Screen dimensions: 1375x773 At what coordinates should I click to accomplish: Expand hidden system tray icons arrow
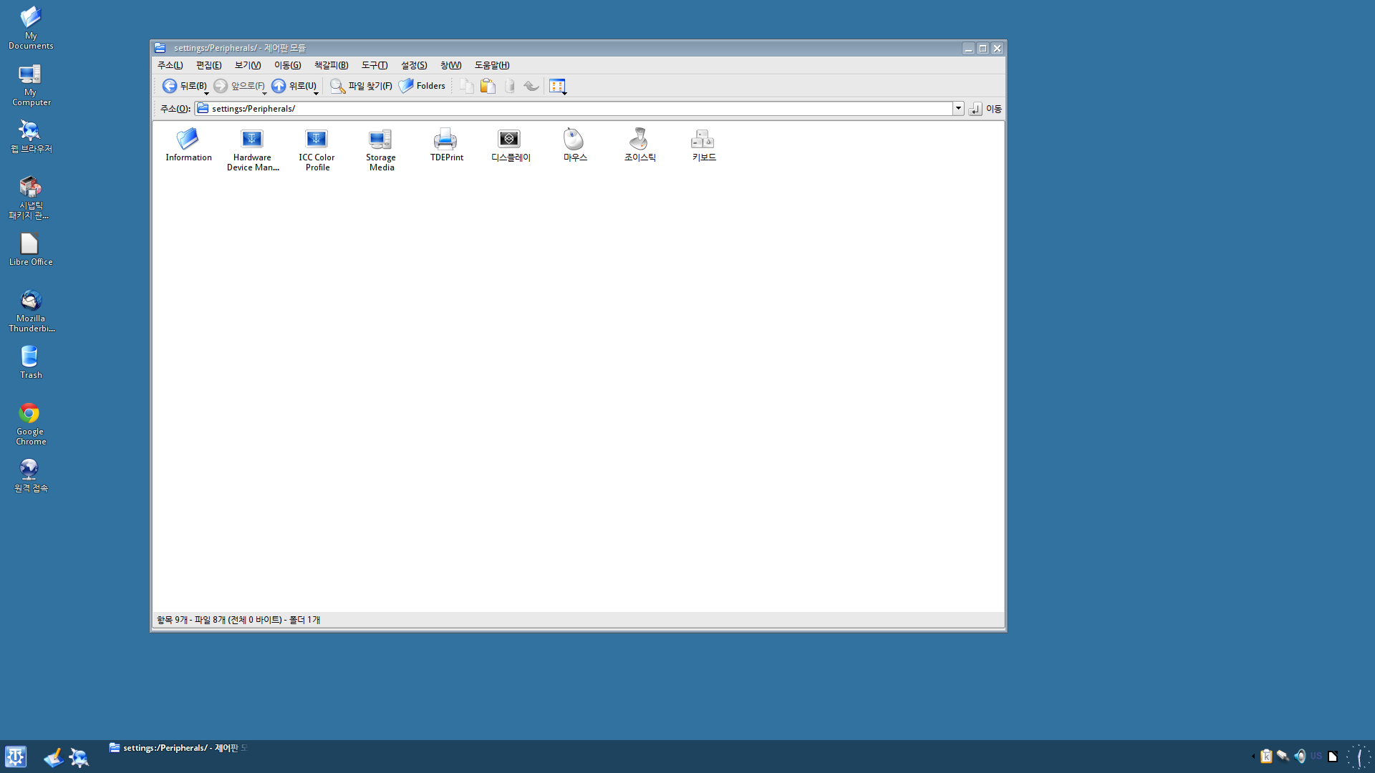pos(1253,757)
